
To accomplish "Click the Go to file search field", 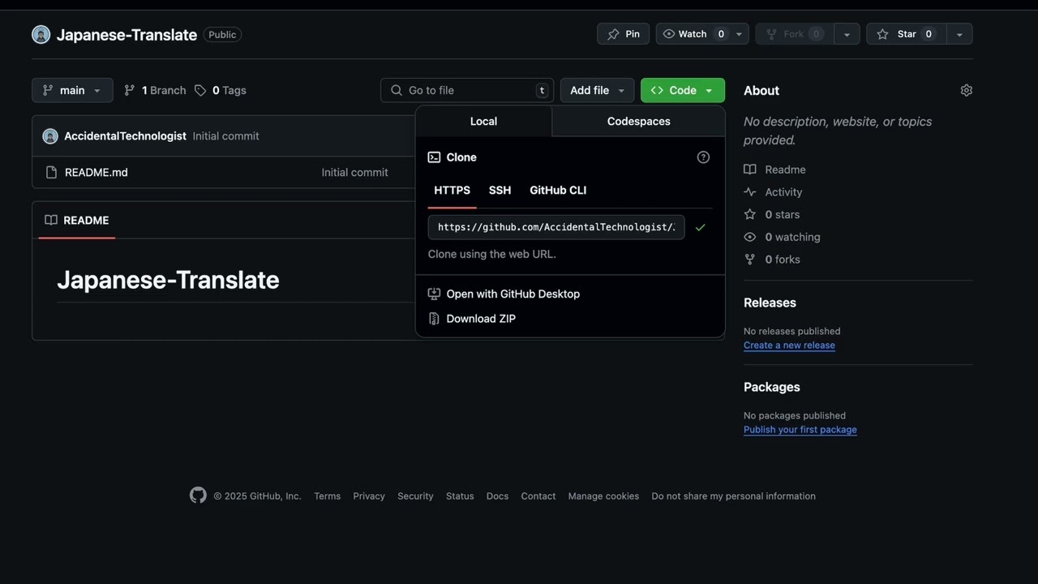I will point(467,90).
